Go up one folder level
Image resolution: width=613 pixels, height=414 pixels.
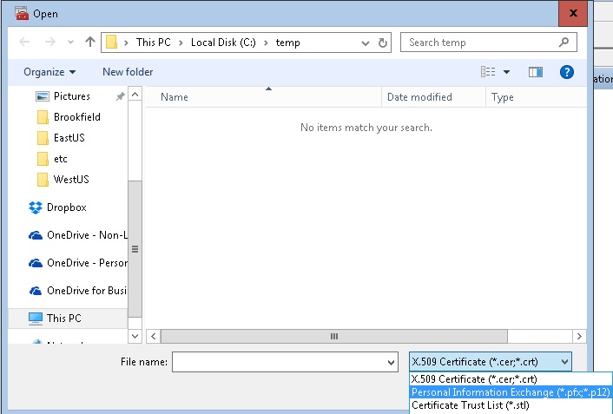[90, 42]
